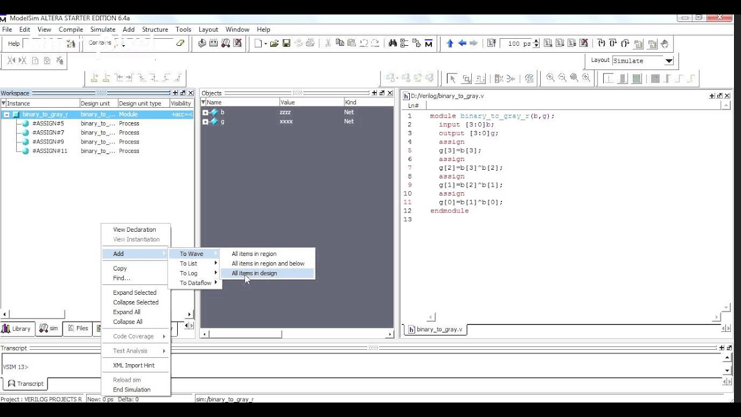The image size is (741, 417).
Task: Click the Run icon after run length box
Action: (548, 43)
